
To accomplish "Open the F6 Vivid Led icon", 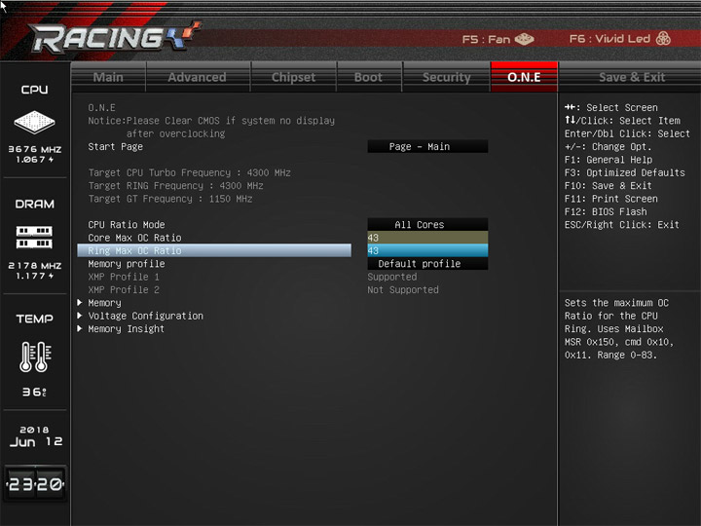I will coord(663,38).
